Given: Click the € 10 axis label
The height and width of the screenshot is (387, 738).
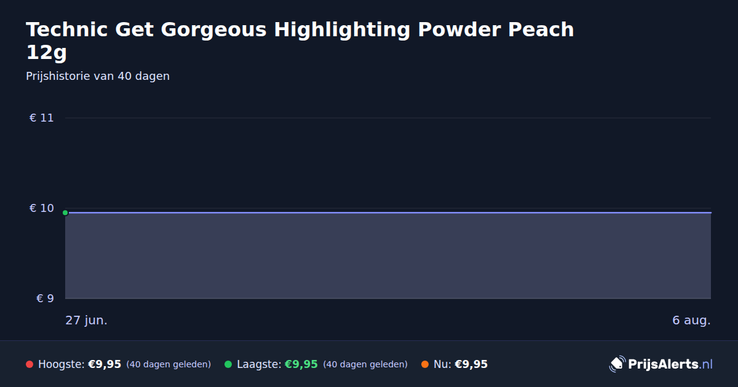Looking at the screenshot, I should pyautogui.click(x=41, y=208).
